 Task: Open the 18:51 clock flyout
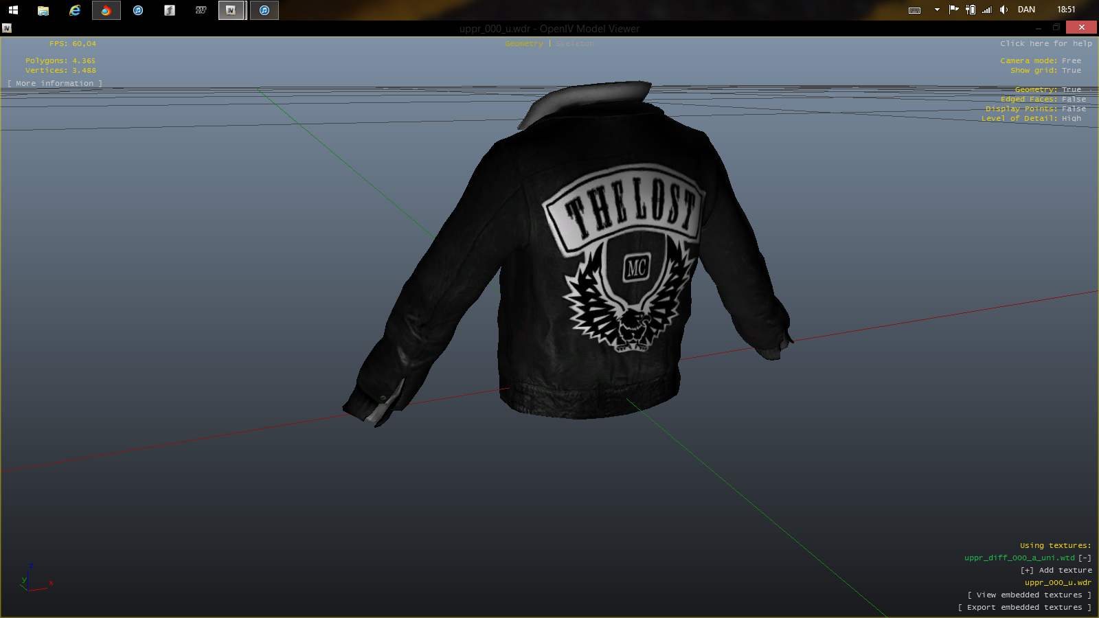coord(1066,10)
